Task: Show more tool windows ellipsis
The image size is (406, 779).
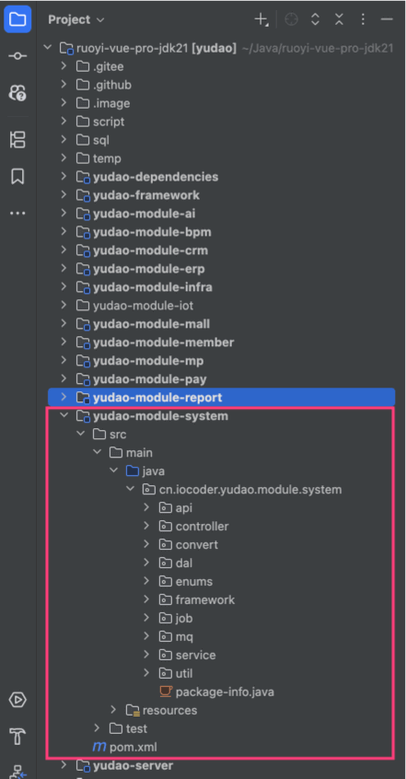Action: point(17,213)
